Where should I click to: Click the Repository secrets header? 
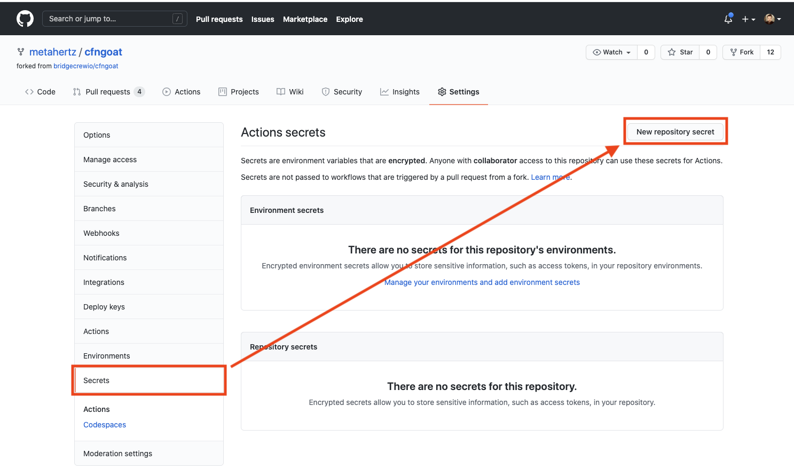point(284,347)
